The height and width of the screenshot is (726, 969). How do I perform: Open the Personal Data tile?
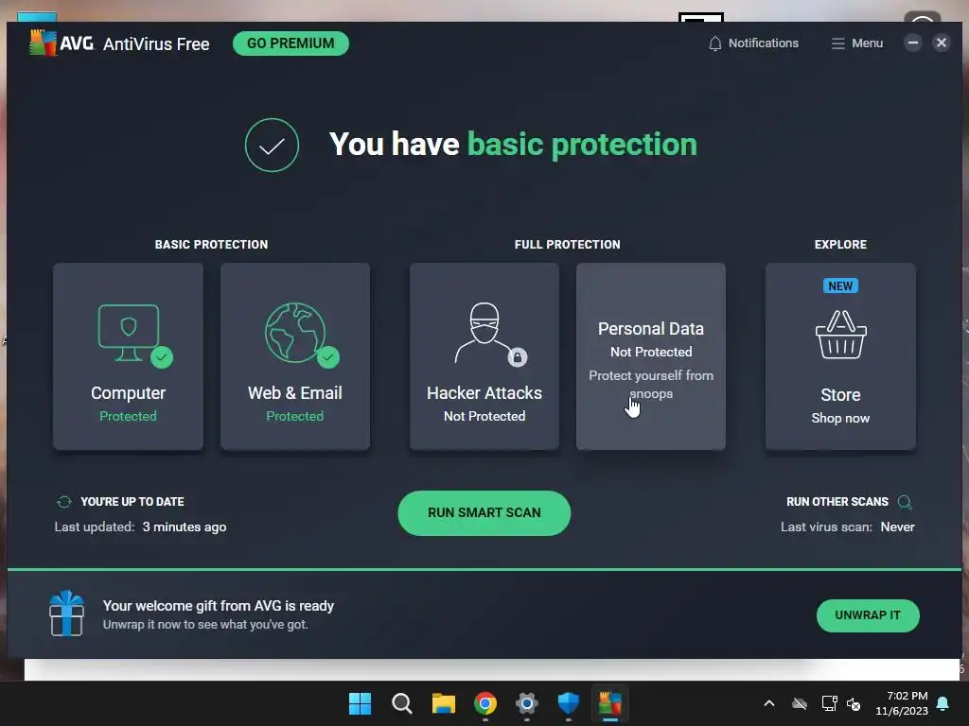coord(651,356)
